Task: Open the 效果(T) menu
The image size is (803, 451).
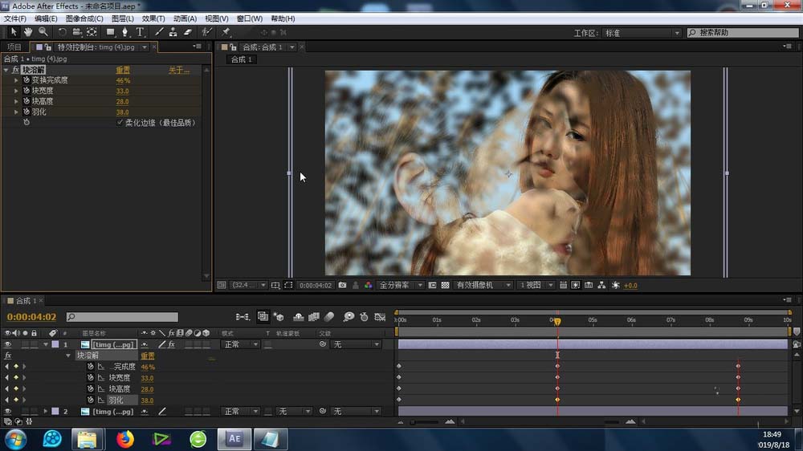Action: pyautogui.click(x=153, y=18)
